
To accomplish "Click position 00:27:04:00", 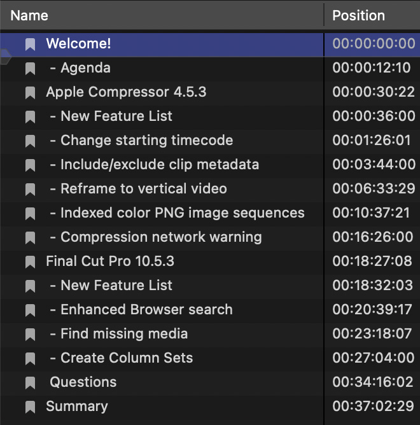I will point(374,358).
